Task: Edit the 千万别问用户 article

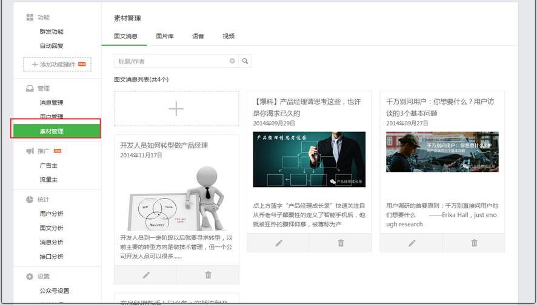Action: [412, 243]
